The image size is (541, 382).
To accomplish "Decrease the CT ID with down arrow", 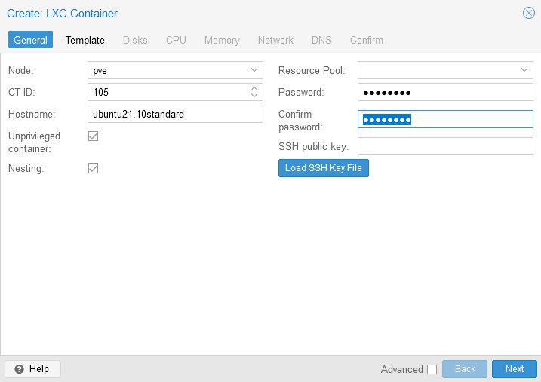I will pyautogui.click(x=254, y=95).
